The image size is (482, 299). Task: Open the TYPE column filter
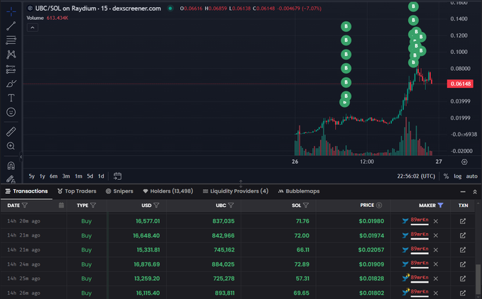(93, 205)
